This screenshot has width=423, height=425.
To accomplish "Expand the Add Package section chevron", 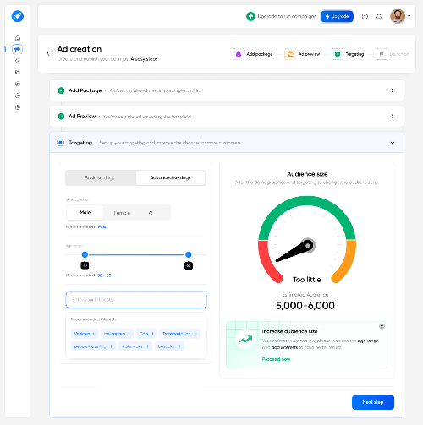I will click(393, 90).
